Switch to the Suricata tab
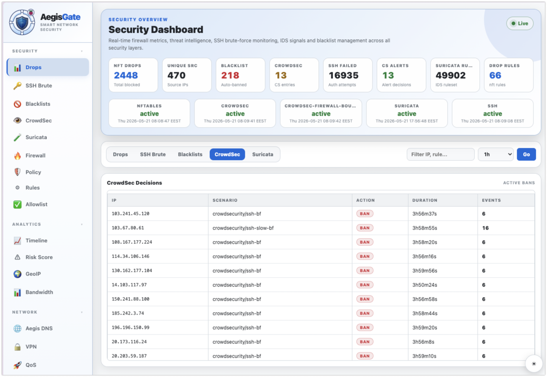The width and height of the screenshot is (547, 377). coord(263,154)
